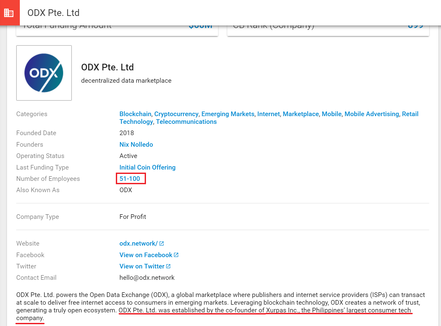
Task: Open View on Twitter link
Action: 142,266
